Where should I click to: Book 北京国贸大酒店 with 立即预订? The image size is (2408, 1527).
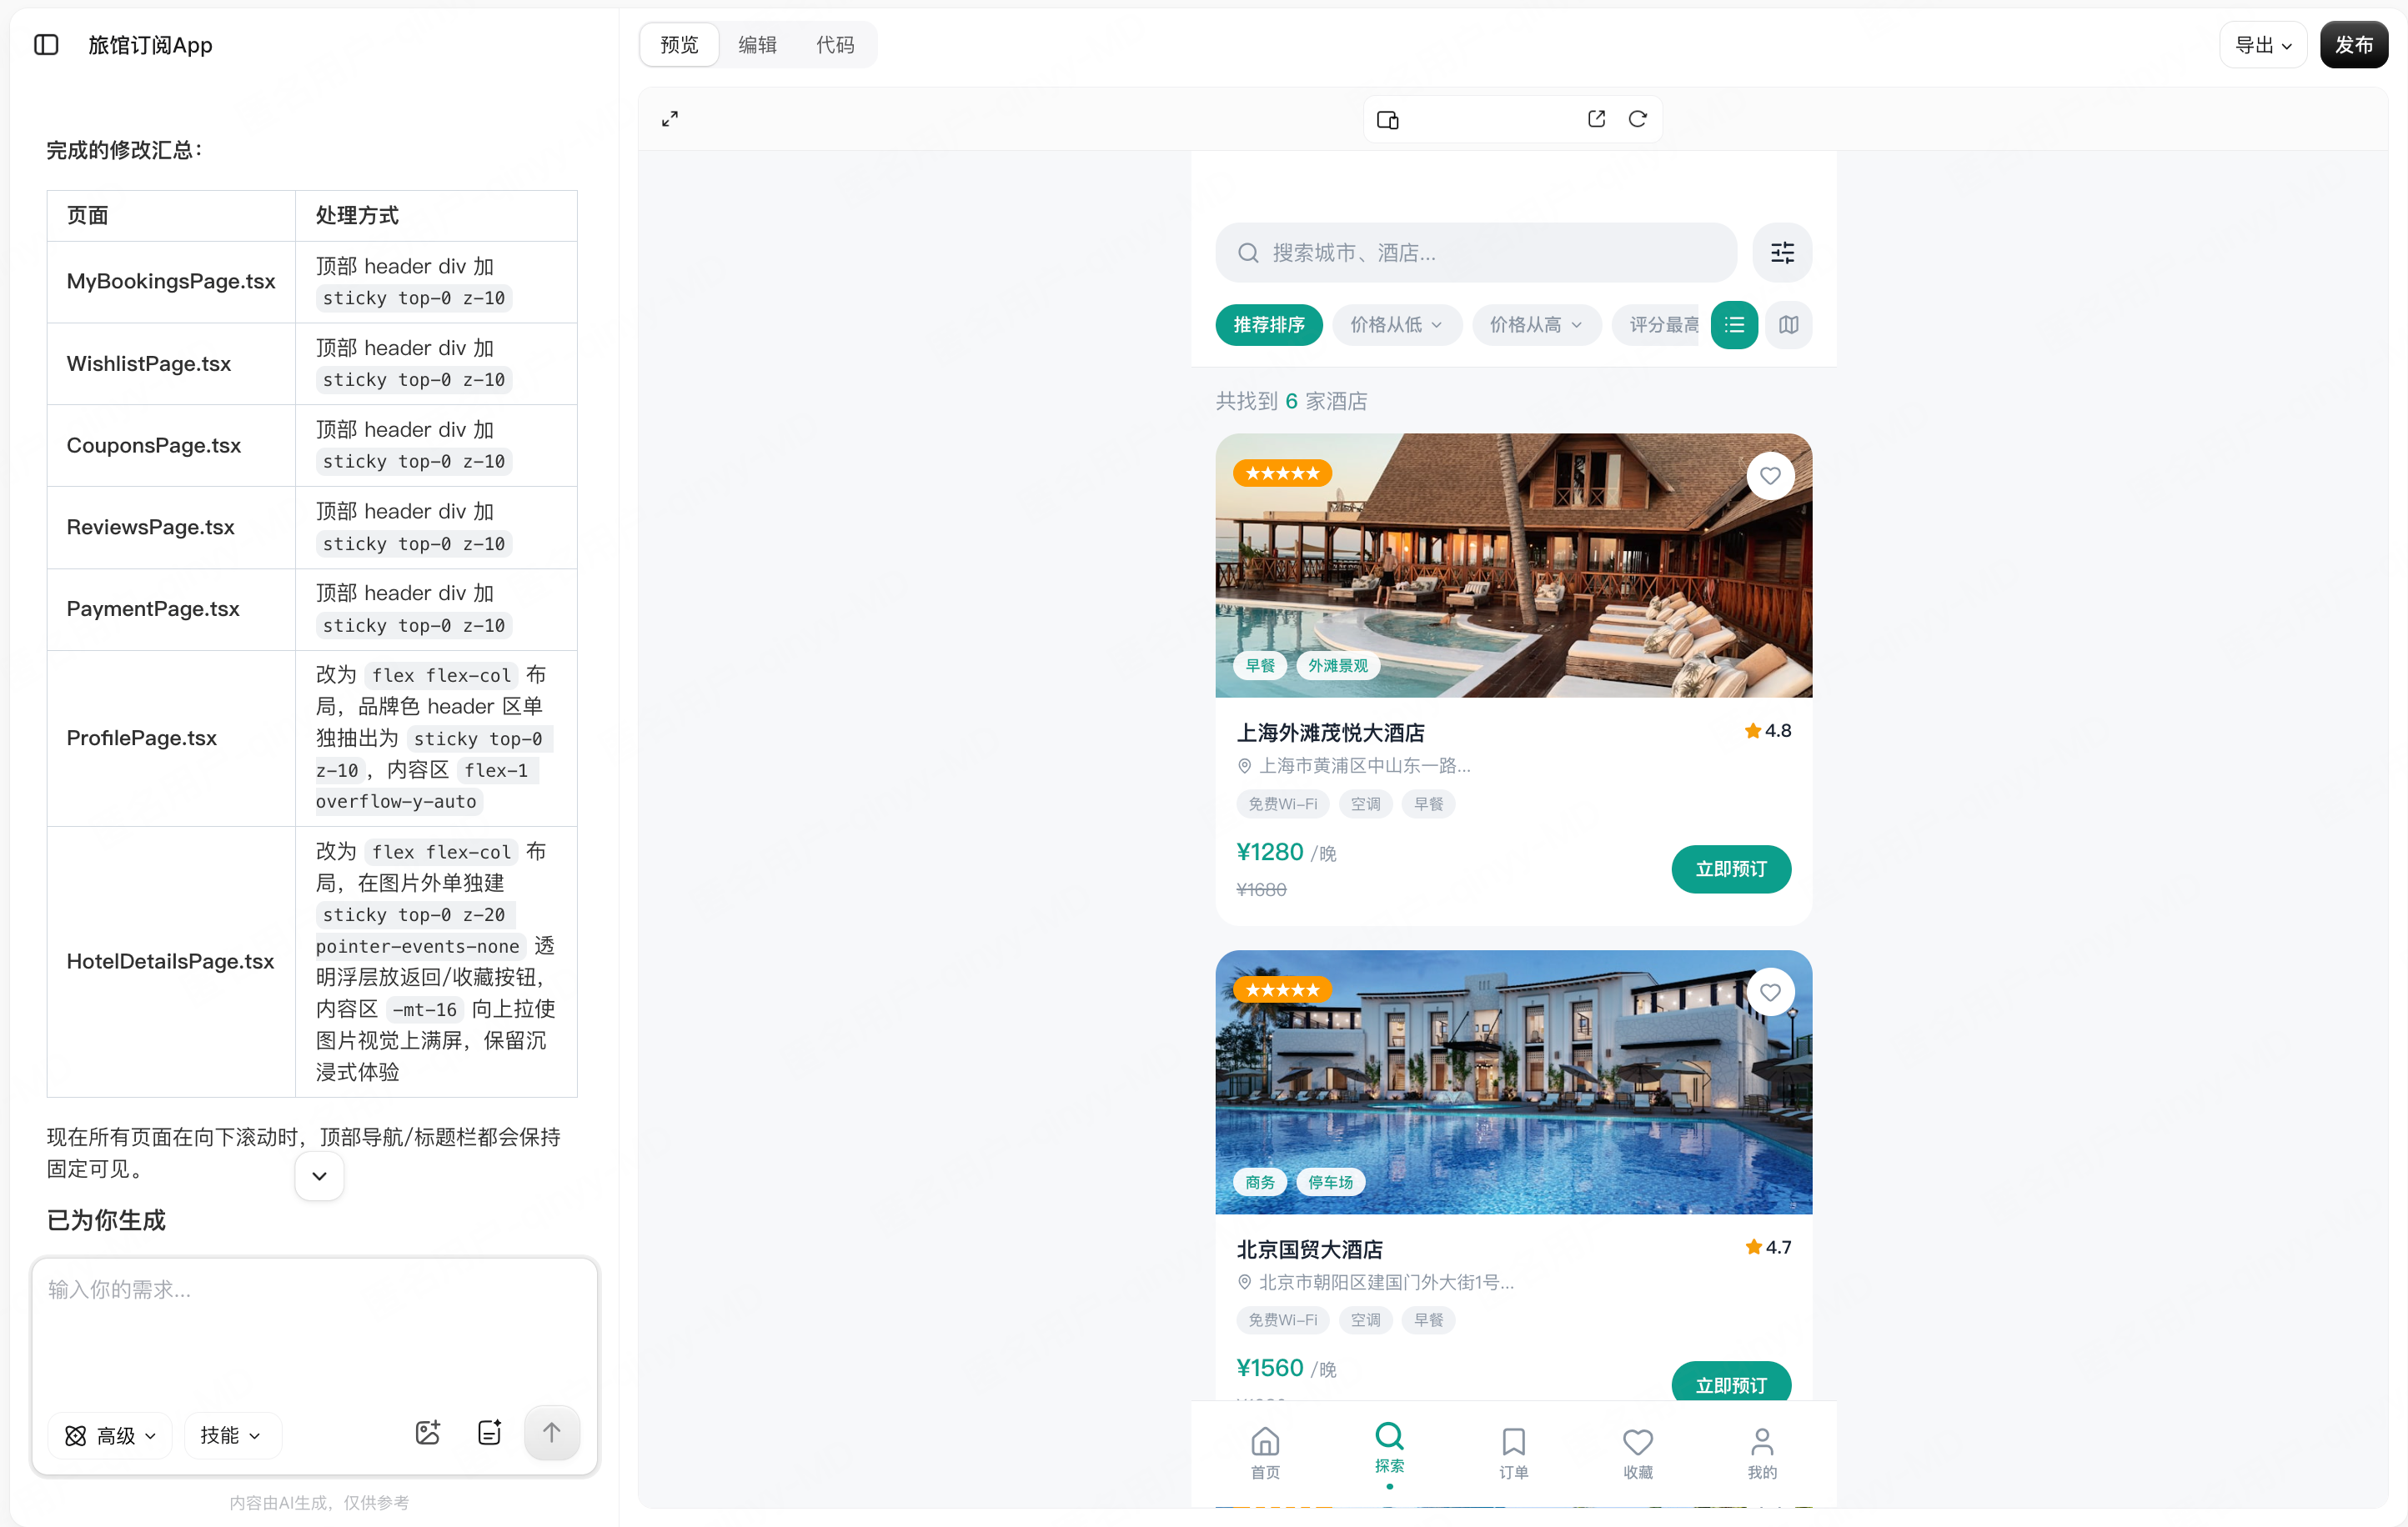(1731, 1383)
